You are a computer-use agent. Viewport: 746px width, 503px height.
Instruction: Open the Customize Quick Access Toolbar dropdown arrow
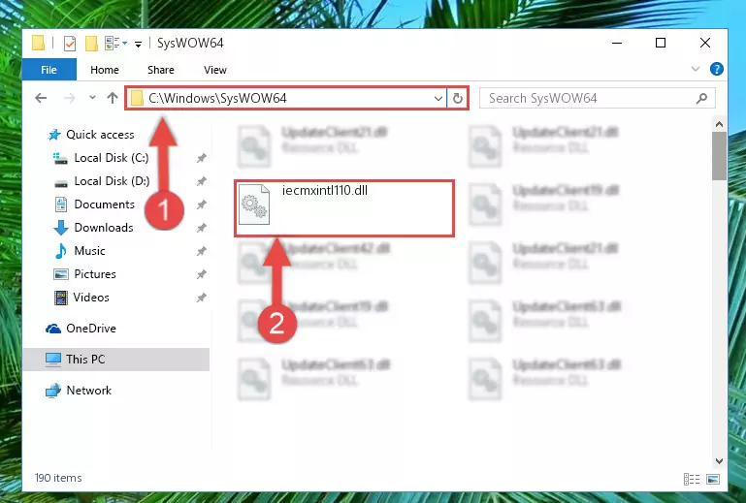[x=138, y=45]
